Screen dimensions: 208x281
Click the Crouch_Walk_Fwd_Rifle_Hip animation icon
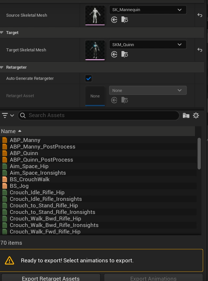click(x=5, y=232)
